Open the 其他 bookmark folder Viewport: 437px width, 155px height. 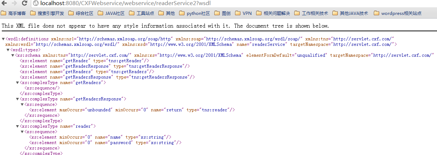[x=167, y=13]
